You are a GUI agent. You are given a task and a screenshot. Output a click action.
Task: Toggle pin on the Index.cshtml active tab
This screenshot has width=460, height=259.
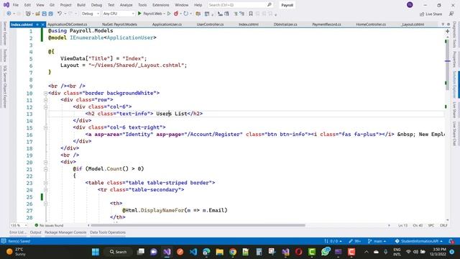tap(37, 24)
